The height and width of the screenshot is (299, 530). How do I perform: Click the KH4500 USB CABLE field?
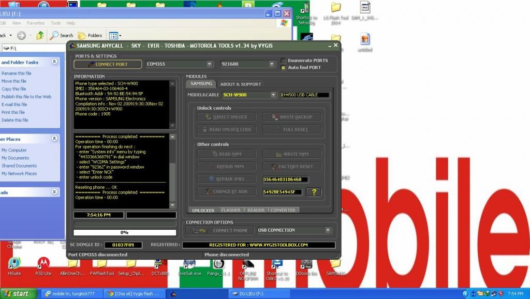[x=305, y=95]
